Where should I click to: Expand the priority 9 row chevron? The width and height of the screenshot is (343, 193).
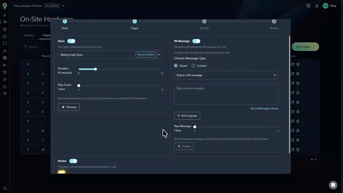click(28, 140)
